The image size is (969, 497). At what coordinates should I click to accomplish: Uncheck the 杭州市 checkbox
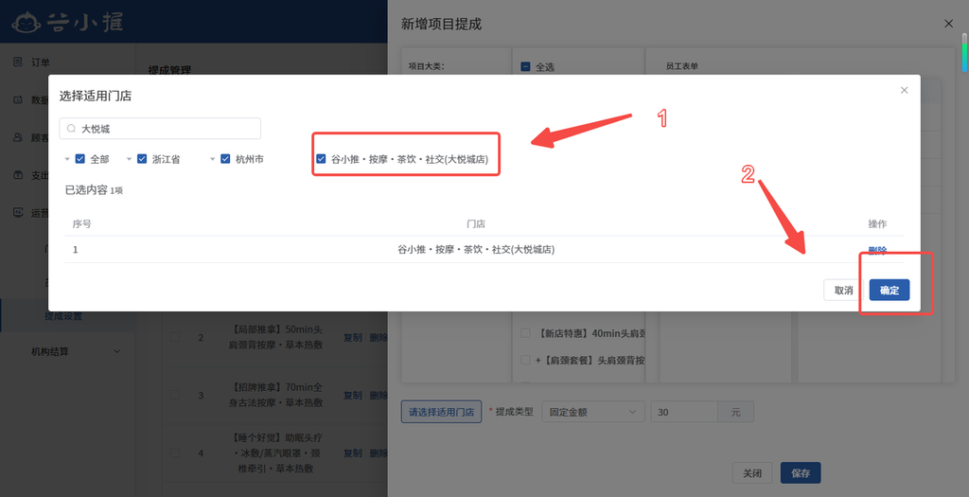pos(225,159)
